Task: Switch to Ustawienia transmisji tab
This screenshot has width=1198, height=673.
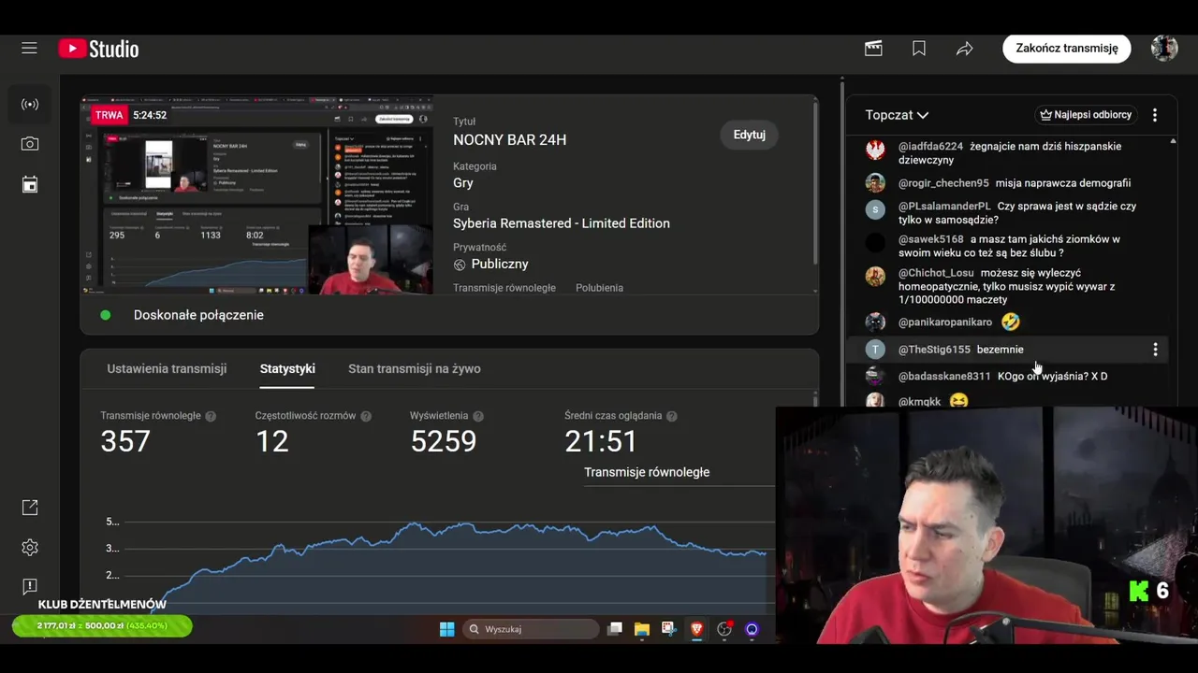Action: pyautogui.click(x=167, y=368)
